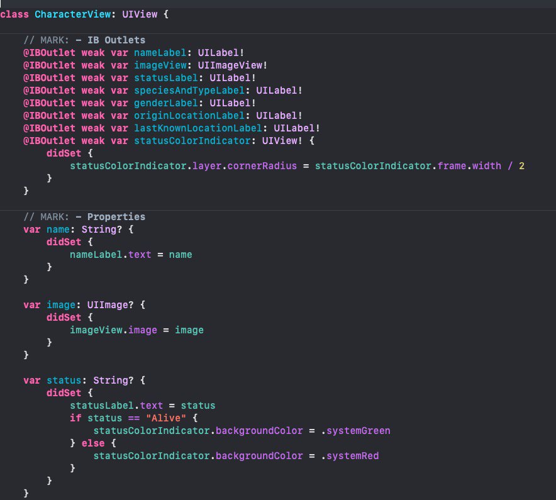Click the nameLabel outlet declaration
This screenshot has height=500, width=556.
point(134,53)
